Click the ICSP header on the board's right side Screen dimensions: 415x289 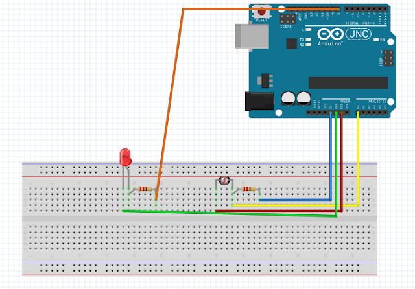[x=388, y=58]
